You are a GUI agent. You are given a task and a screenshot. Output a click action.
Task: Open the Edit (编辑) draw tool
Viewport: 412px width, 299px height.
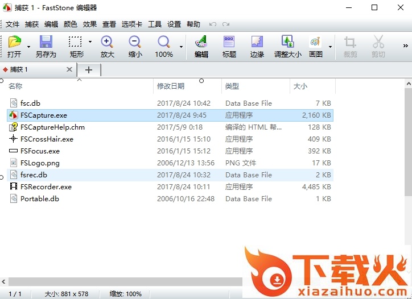click(201, 42)
